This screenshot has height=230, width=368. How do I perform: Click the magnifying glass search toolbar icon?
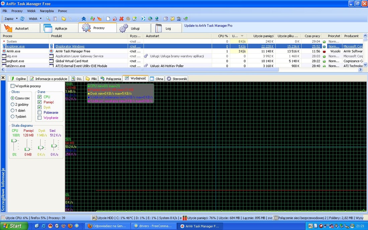pos(48,18)
